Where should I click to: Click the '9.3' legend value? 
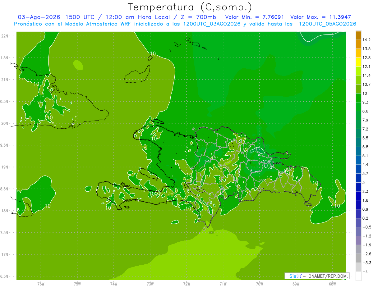point(365,102)
